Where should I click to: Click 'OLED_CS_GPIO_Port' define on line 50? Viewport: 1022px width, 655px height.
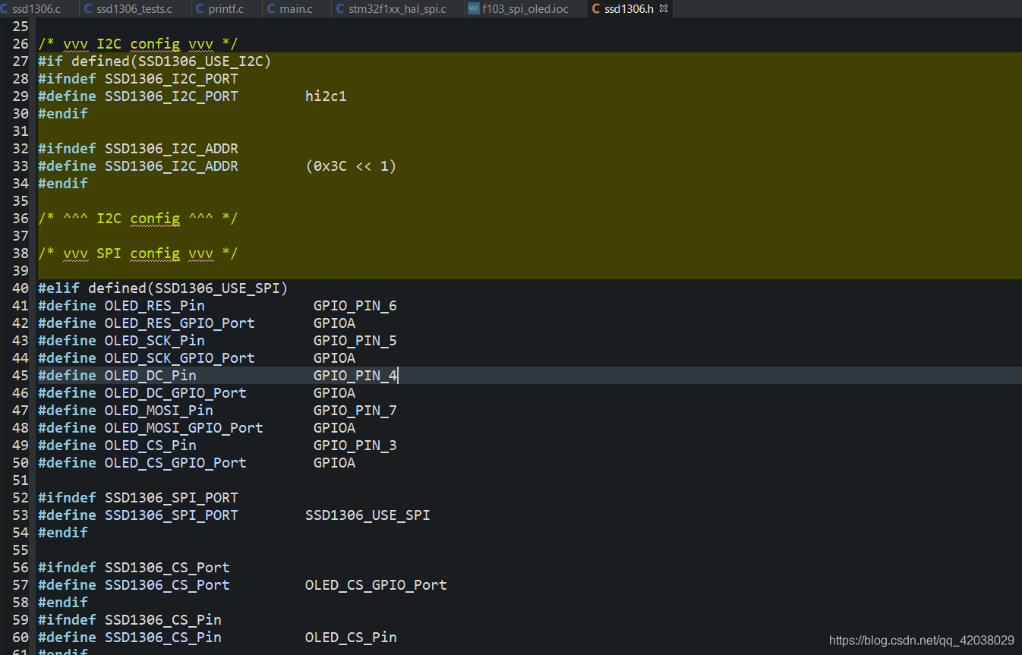[x=175, y=463]
